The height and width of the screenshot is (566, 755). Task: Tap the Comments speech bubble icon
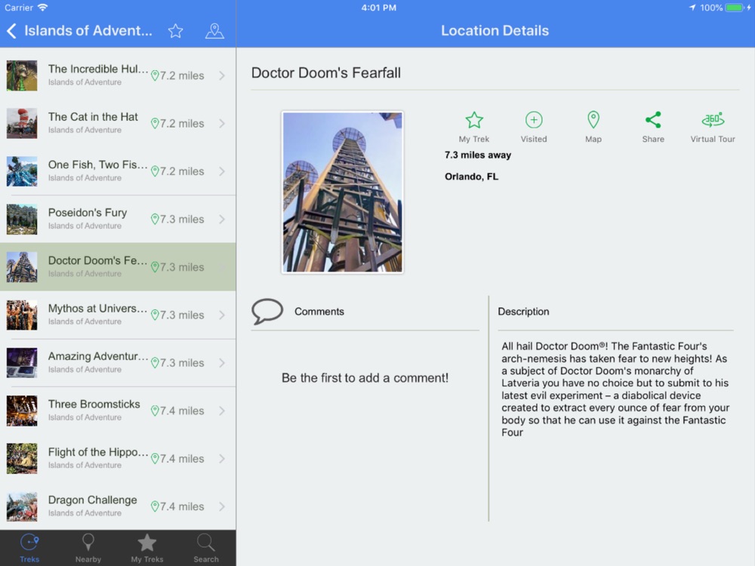click(x=267, y=312)
